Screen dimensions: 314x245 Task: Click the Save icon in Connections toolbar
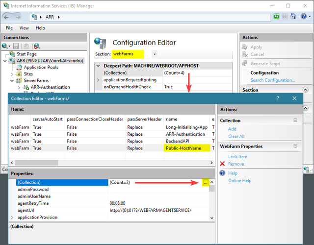tap(16, 46)
